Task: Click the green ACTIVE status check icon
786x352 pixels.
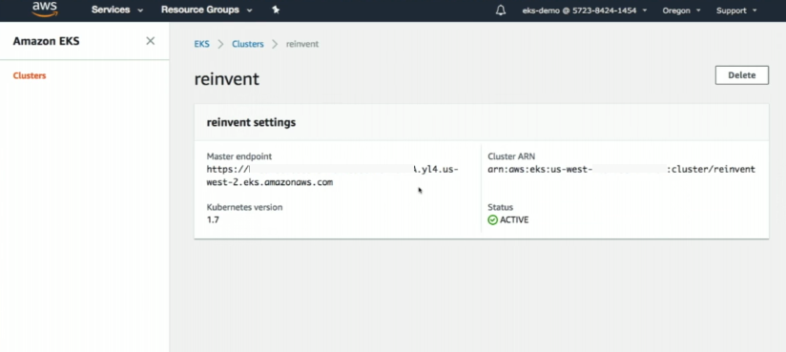Action: tap(493, 220)
